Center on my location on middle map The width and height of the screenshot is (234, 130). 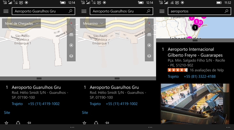click(x=149, y=45)
